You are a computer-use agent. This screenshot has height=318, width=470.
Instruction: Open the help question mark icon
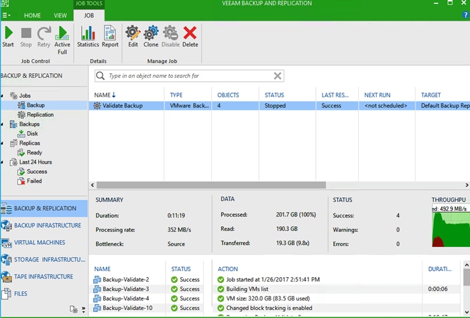pos(465,15)
